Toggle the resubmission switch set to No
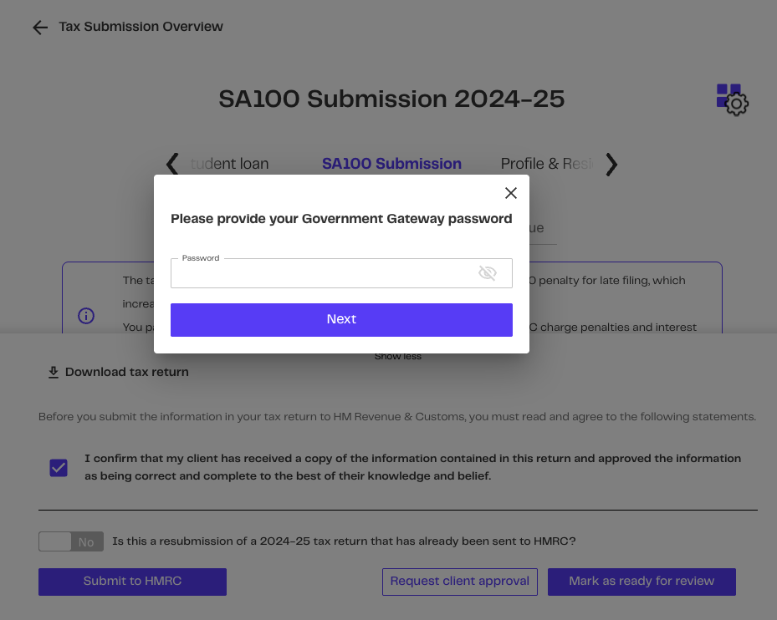This screenshot has width=777, height=620. tap(71, 542)
